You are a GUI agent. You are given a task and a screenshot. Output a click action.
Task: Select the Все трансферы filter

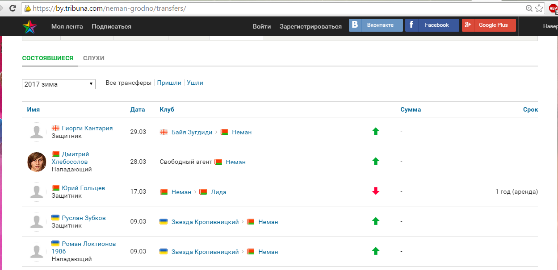click(x=129, y=83)
